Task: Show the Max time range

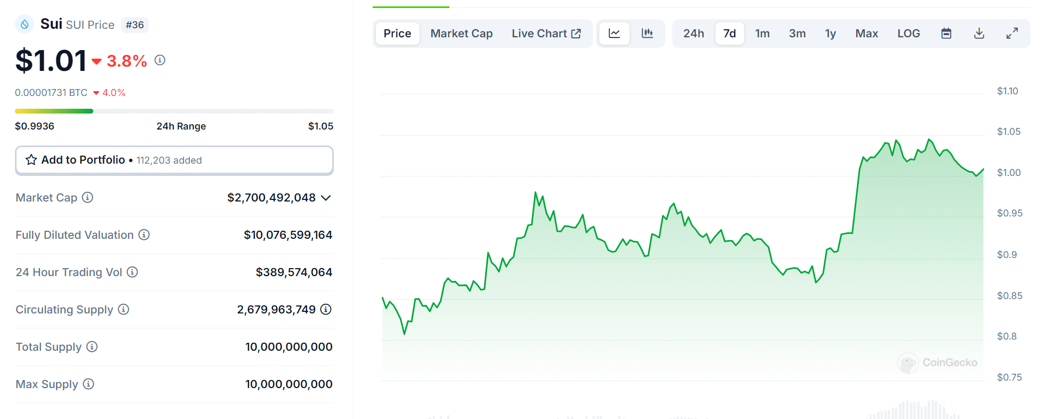Action: click(866, 34)
